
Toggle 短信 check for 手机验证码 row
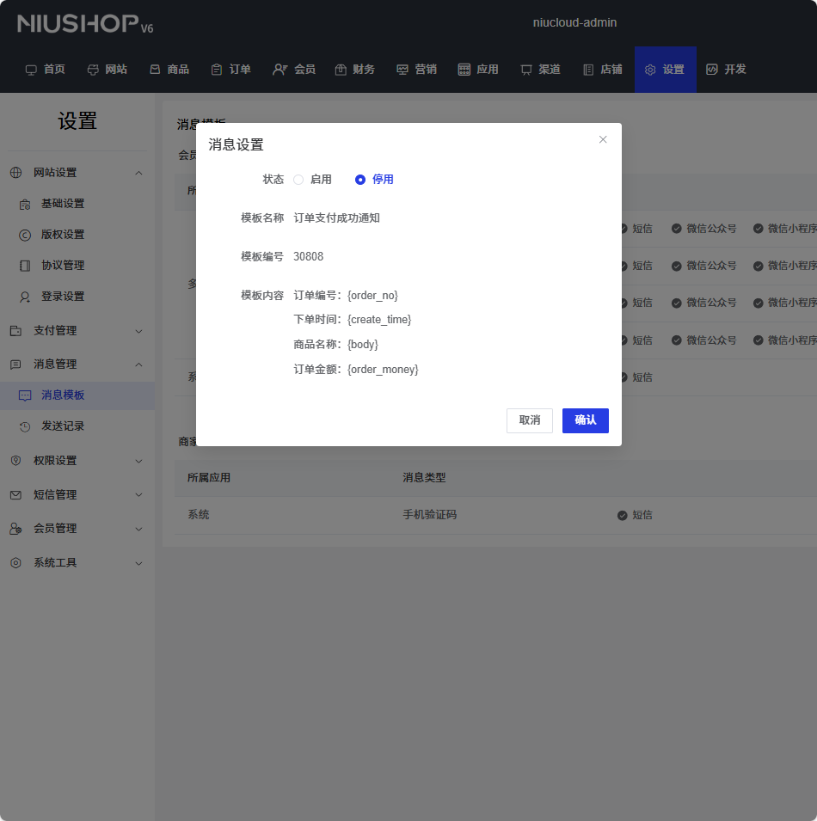click(622, 515)
